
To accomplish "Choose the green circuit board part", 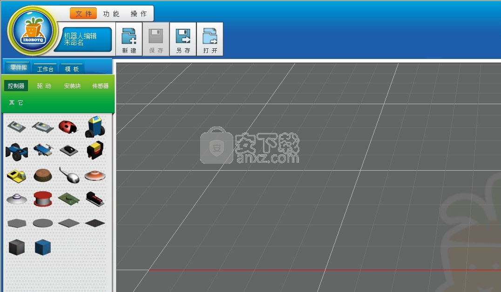I will [x=69, y=199].
